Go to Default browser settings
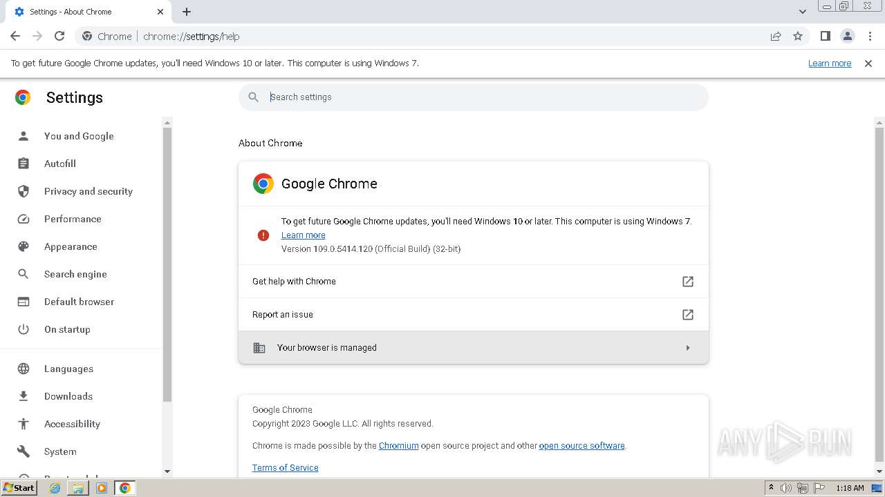This screenshot has height=497, width=885. click(79, 302)
